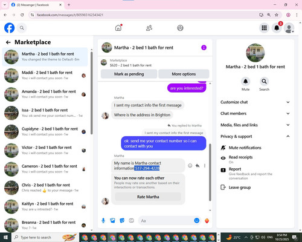Open the Facebook search magnifier icon
Viewport: 302px width, 242px height.
[x=22, y=28]
